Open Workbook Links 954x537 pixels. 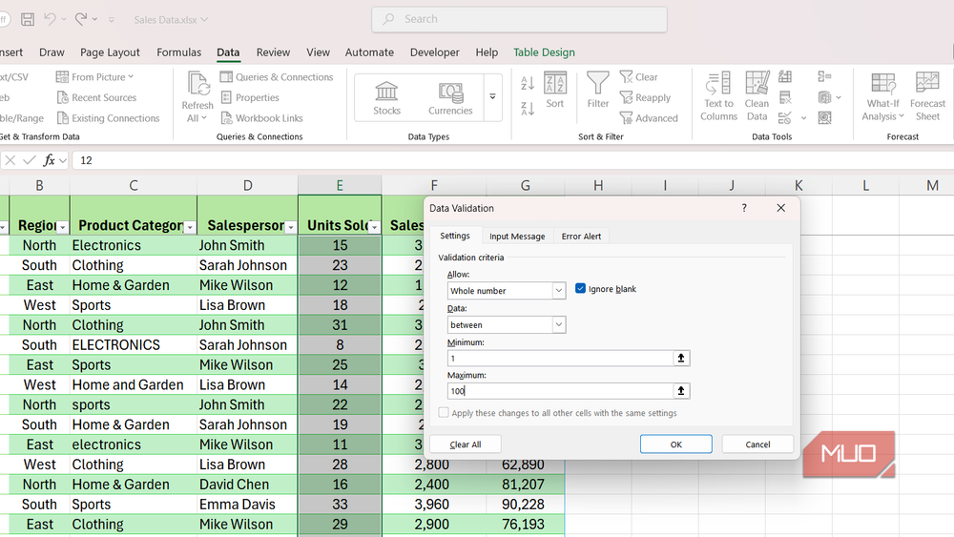261,118
